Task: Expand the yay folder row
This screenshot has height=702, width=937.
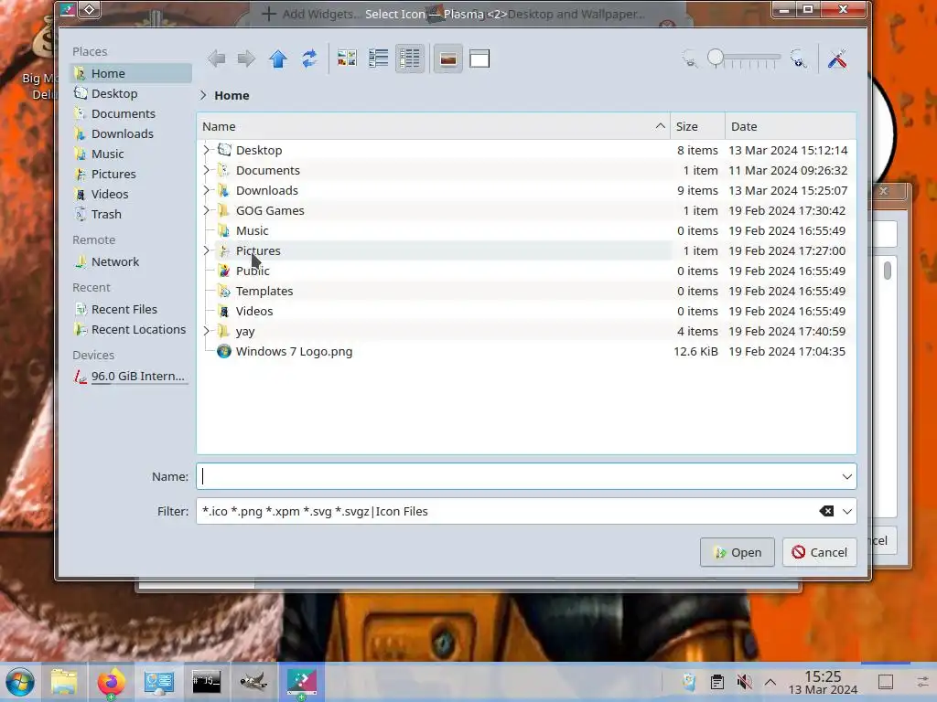Action: tap(206, 331)
